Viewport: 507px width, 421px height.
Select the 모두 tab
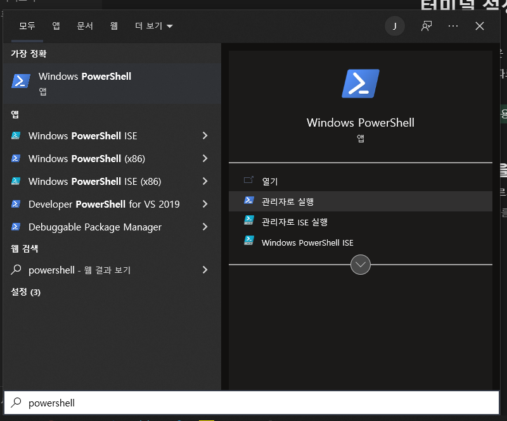[x=27, y=26]
